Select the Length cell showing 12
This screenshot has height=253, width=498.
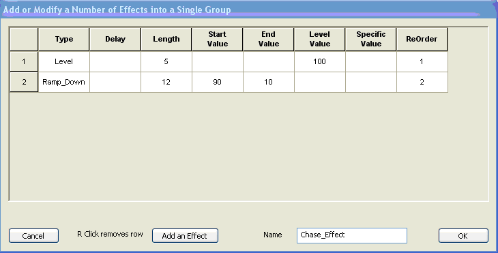pos(166,82)
